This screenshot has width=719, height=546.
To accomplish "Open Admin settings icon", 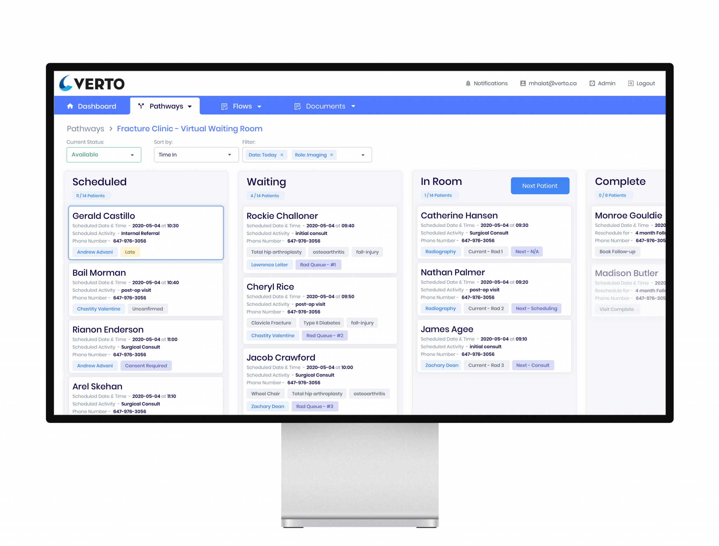I will (x=592, y=83).
